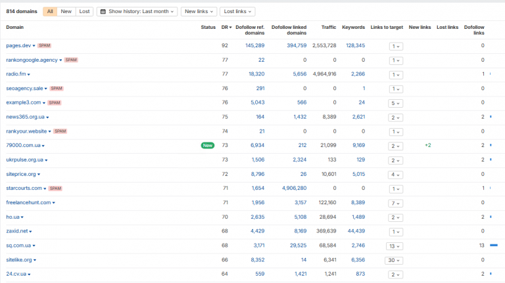Open links to target dropdown for 24.cv.ua
505x283 pixels.
(x=395, y=274)
